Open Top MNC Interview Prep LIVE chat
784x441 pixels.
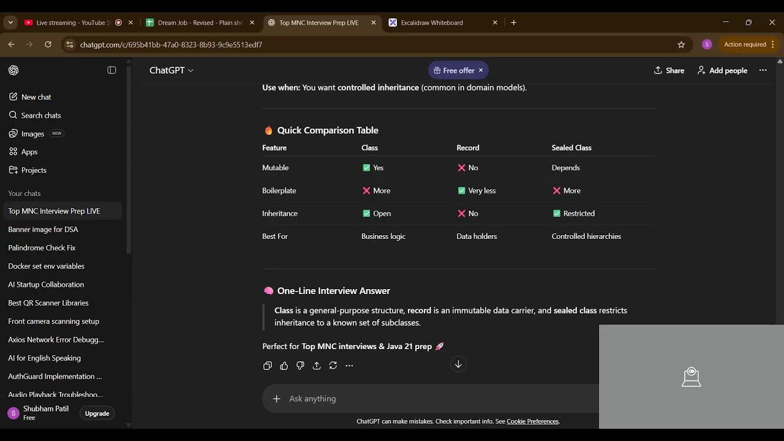61,211
